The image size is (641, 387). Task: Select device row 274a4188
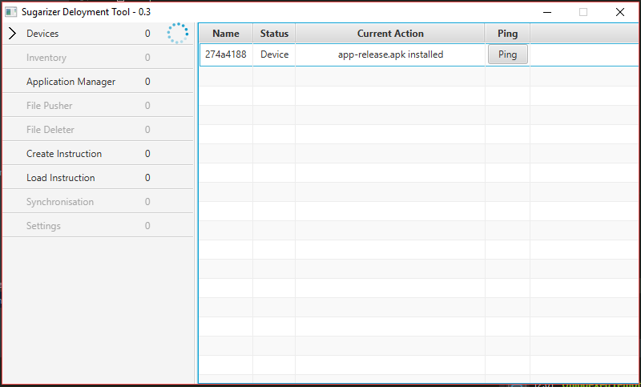[225, 54]
